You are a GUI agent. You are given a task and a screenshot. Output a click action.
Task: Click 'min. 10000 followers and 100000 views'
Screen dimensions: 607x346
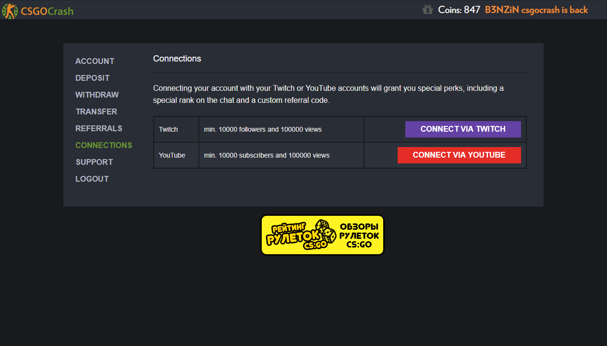pyautogui.click(x=263, y=129)
